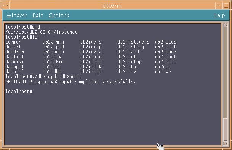Maximize the dtterm window using the square button
The width and height of the screenshot is (232, 150).
click(x=226, y=6)
